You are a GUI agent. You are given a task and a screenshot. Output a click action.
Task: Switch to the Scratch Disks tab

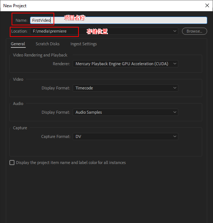48,44
